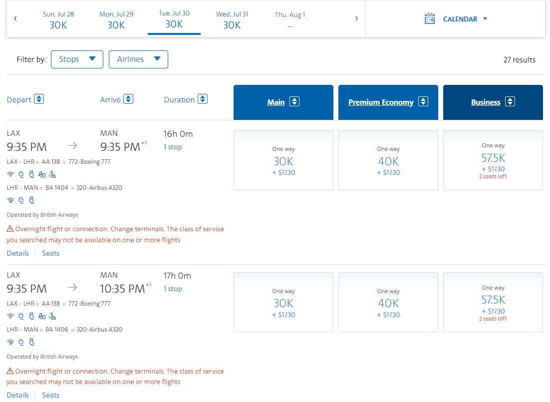The width and height of the screenshot is (550, 402).
Task: View Seats for the second flight
Action: [50, 395]
